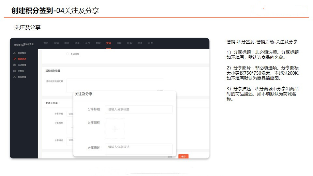Click the 优惠券 ticket icon in sidebar
Screen dimensions: 313x176
[14, 71]
